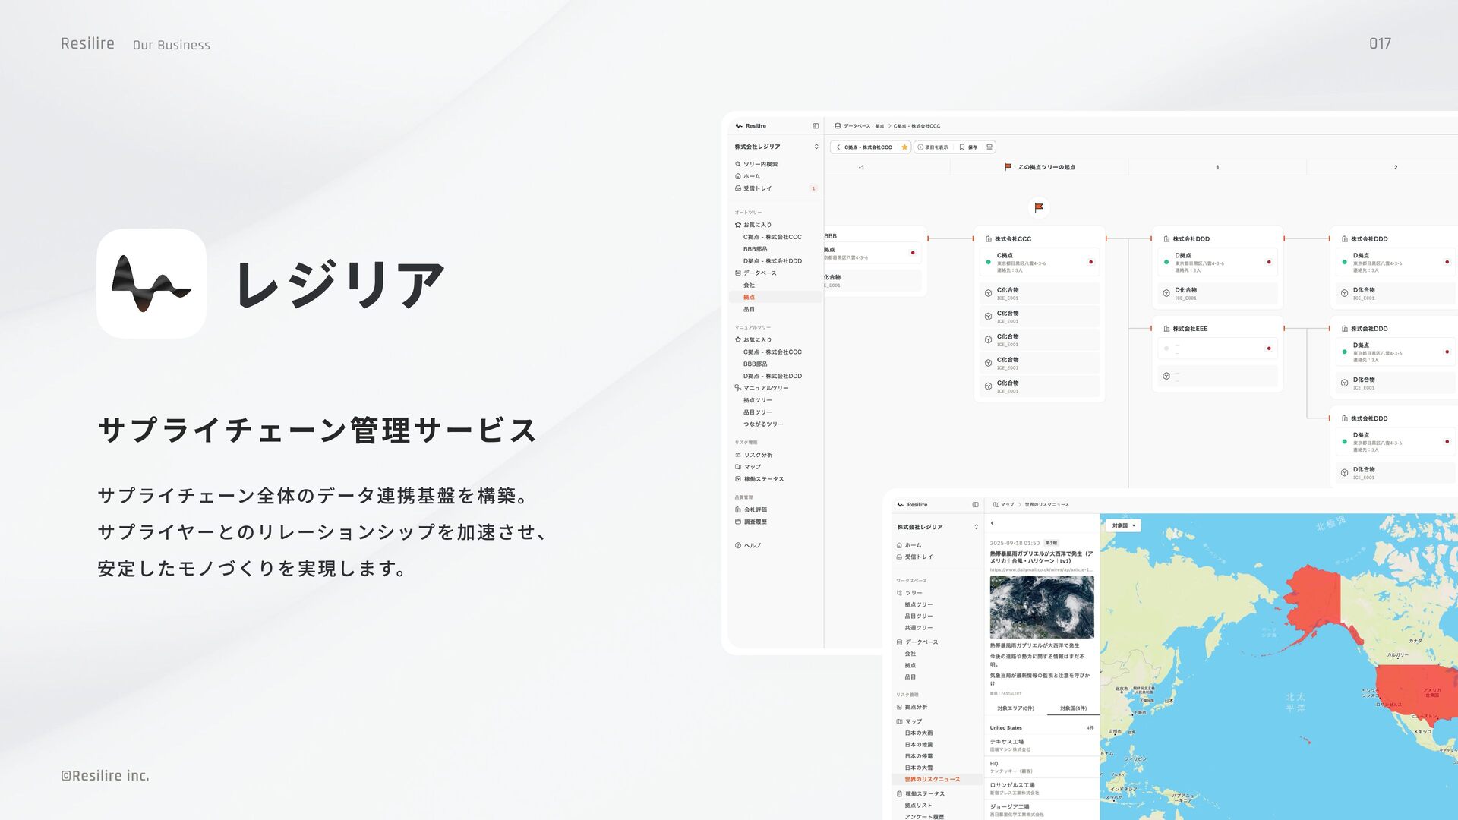
Task: Go to ホーム in tree window sidebar
Action: (x=747, y=176)
